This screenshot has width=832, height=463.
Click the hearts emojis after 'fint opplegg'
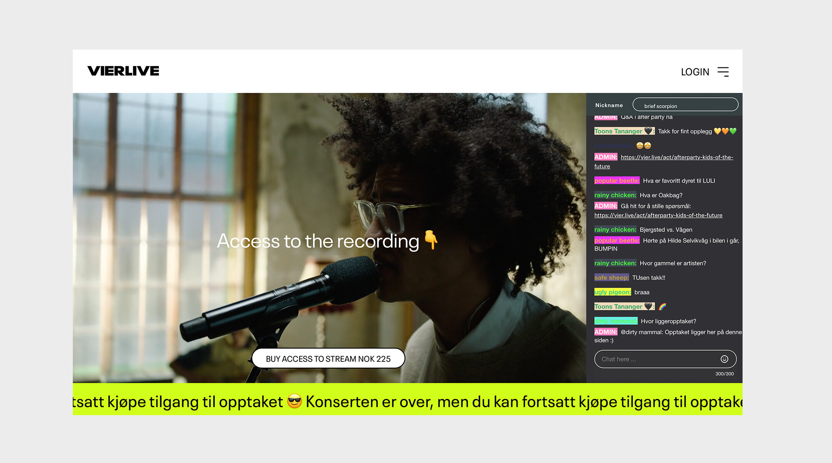[x=725, y=131]
